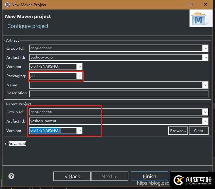Open the Parent Project Group Id dropdown
Image resolution: width=215 pixels, height=189 pixels.
[205, 112]
